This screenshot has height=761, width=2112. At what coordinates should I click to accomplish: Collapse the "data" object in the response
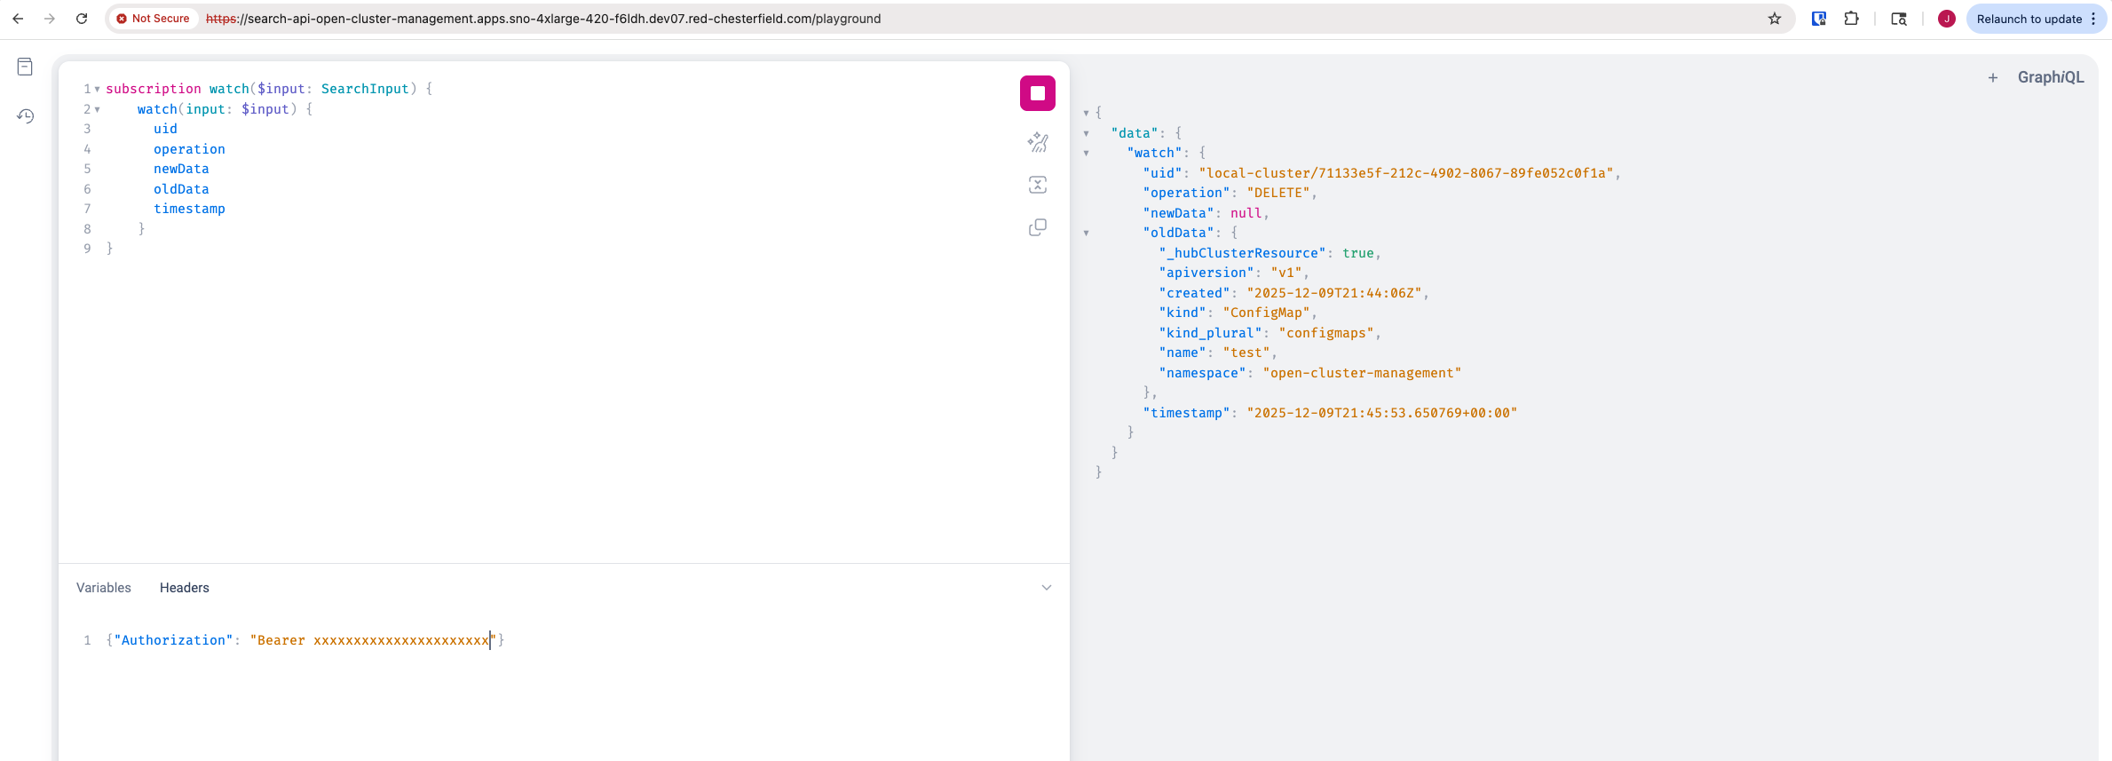pyautogui.click(x=1086, y=133)
